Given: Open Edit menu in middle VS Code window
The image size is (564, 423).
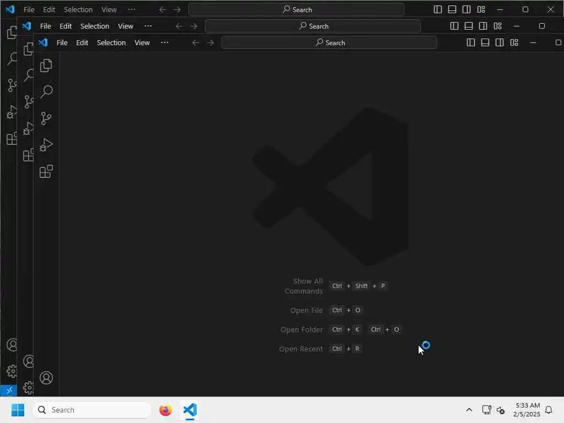Looking at the screenshot, I should pyautogui.click(x=66, y=26).
